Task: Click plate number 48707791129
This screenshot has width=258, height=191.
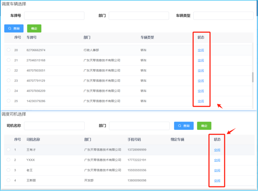Action: point(36,81)
